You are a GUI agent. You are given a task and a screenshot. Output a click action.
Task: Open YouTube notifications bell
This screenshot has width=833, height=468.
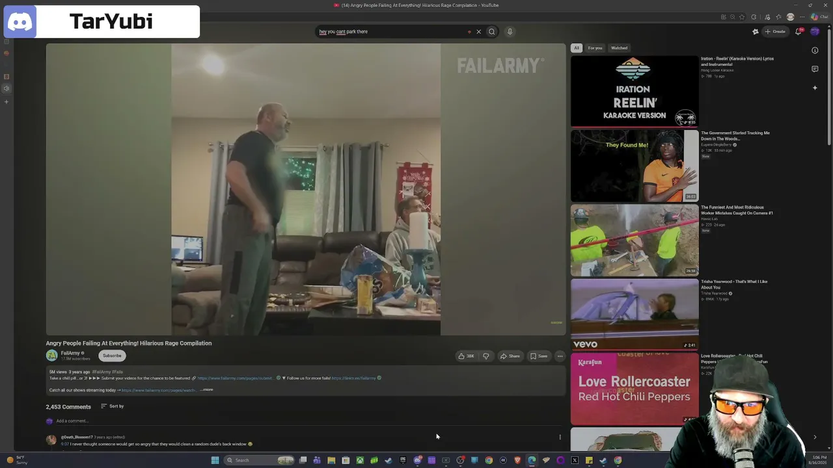pos(799,31)
